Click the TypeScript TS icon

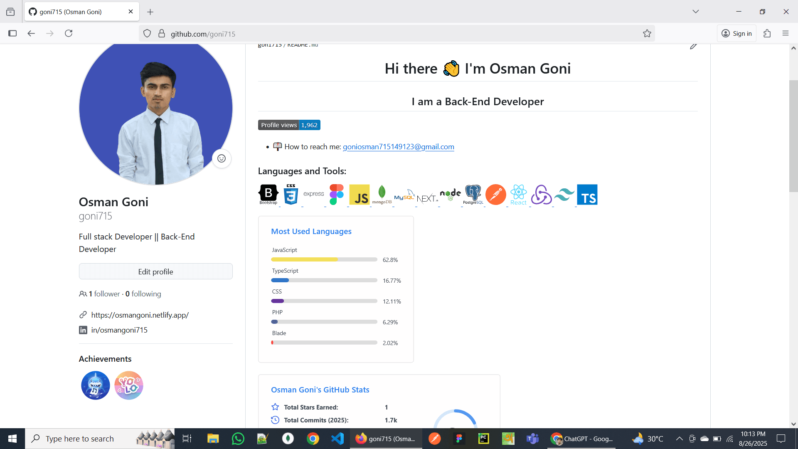pyautogui.click(x=587, y=195)
